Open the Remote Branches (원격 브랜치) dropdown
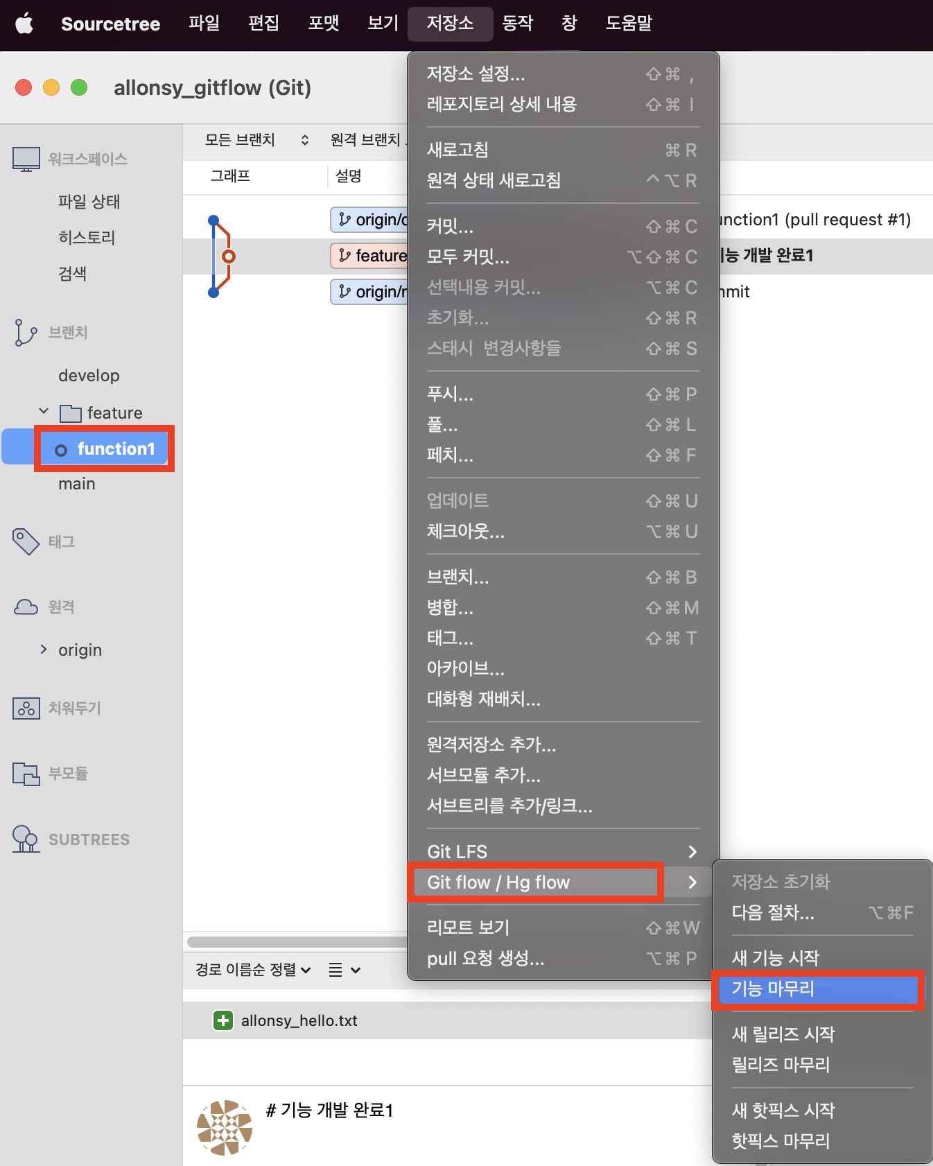Image resolution: width=933 pixels, height=1166 pixels. (x=368, y=140)
